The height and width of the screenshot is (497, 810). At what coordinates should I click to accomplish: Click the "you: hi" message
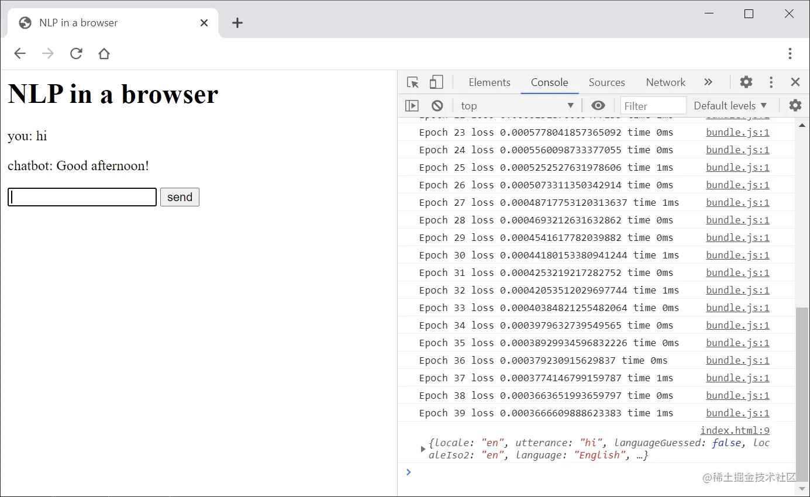(27, 136)
